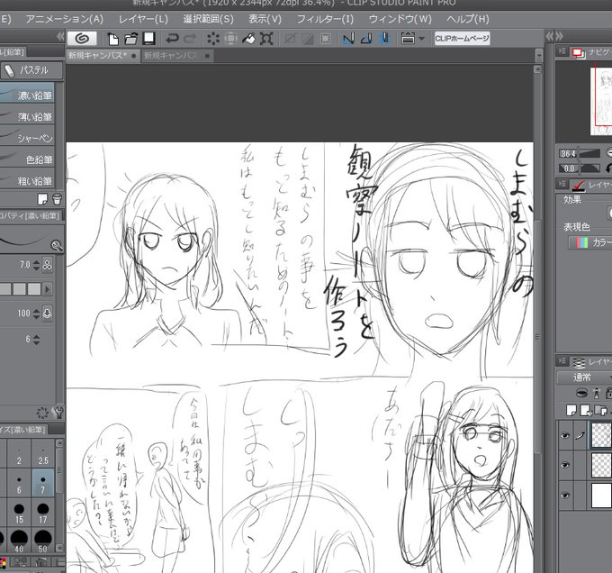The height and width of the screenshot is (573, 612).
Task: Open sub tool detail wrench icon
Action: tap(58, 413)
